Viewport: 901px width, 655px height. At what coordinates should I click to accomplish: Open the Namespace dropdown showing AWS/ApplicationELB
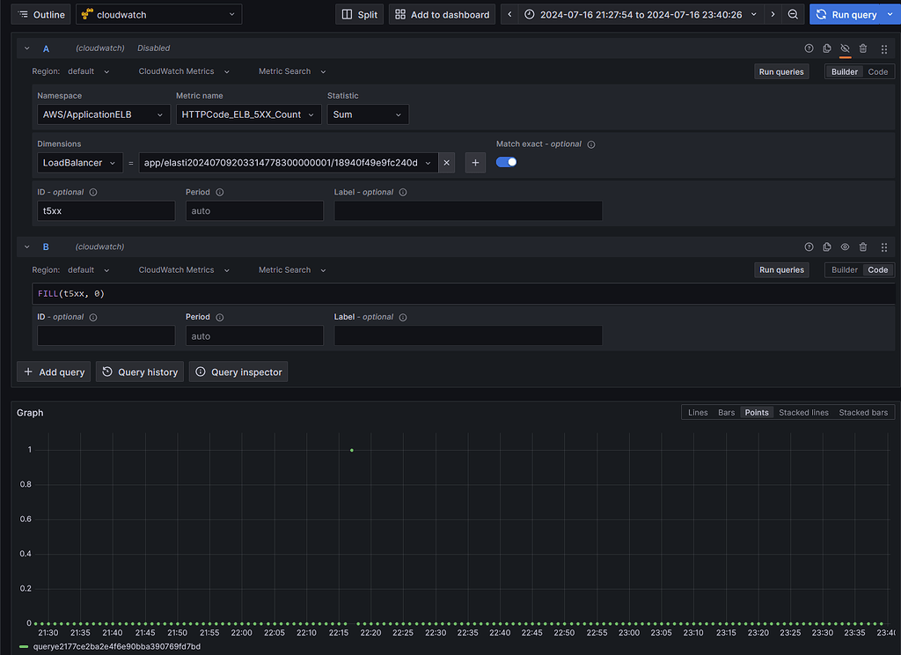coord(102,114)
